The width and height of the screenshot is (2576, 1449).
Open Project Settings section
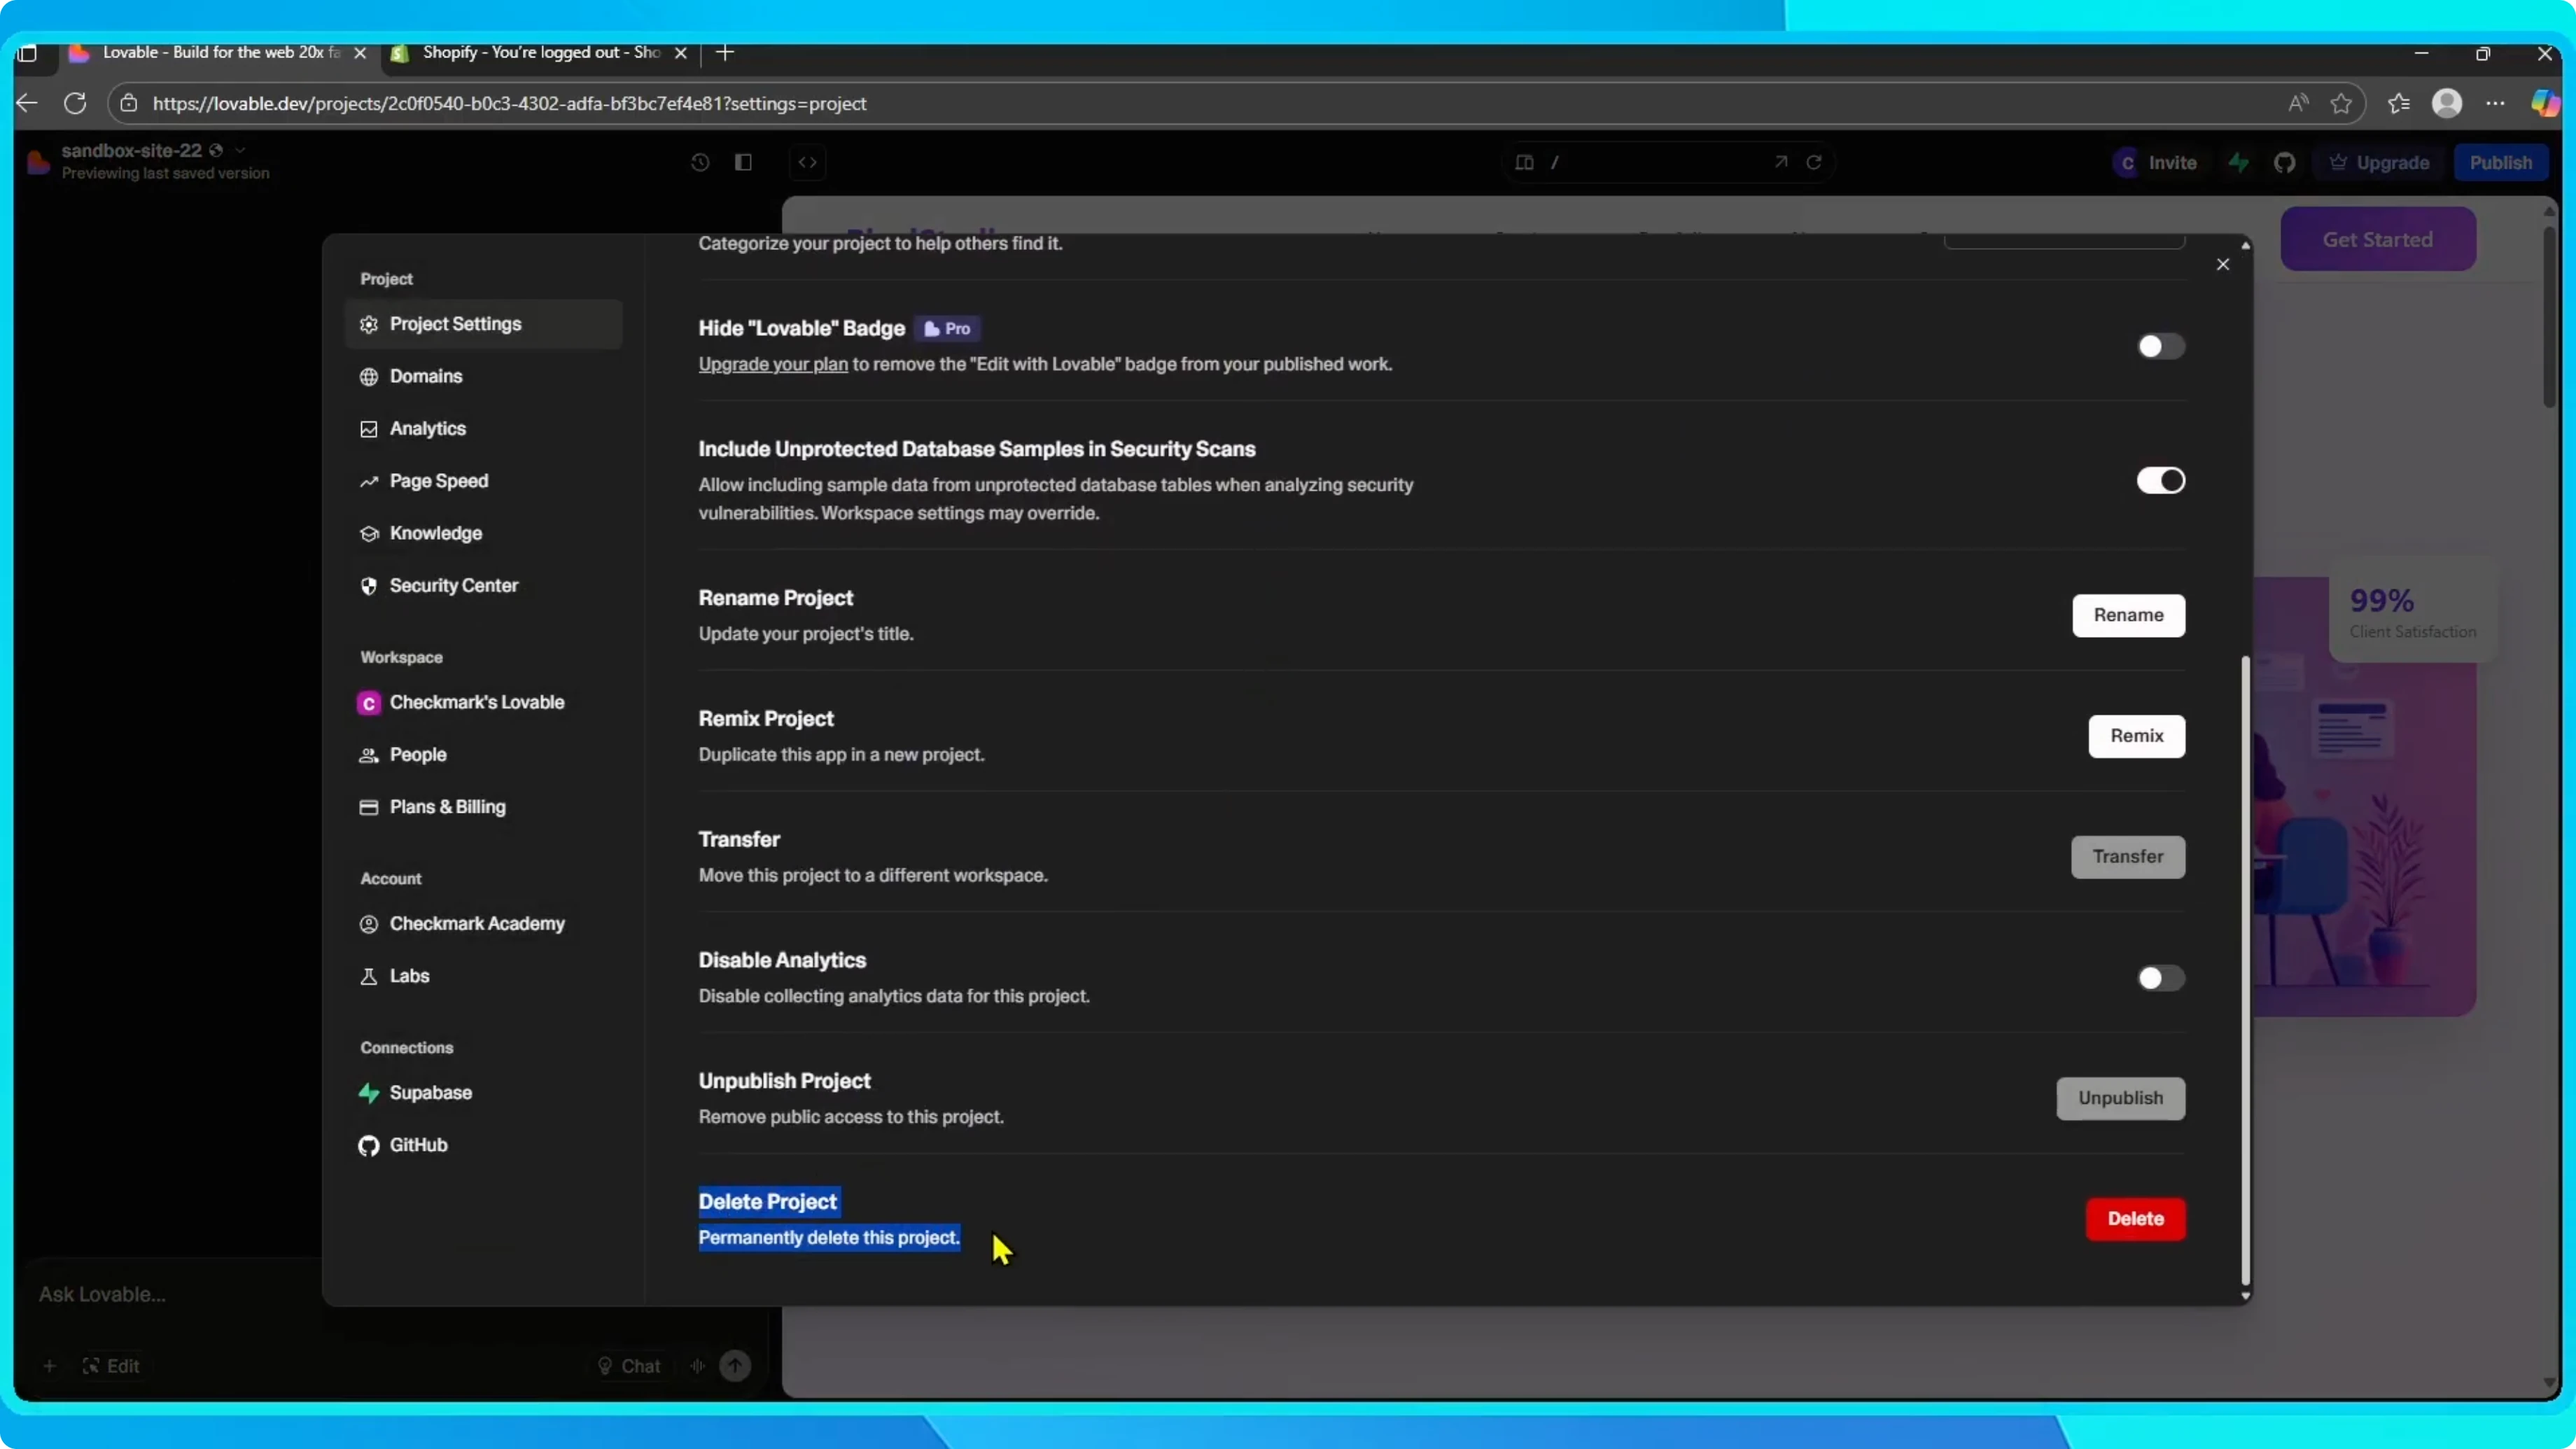click(x=483, y=324)
